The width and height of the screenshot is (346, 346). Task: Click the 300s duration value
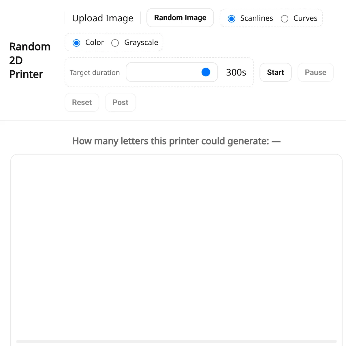pos(236,72)
